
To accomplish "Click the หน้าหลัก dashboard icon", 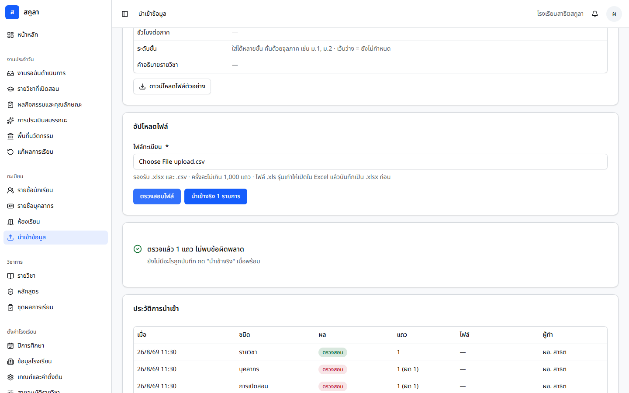I will point(10,35).
